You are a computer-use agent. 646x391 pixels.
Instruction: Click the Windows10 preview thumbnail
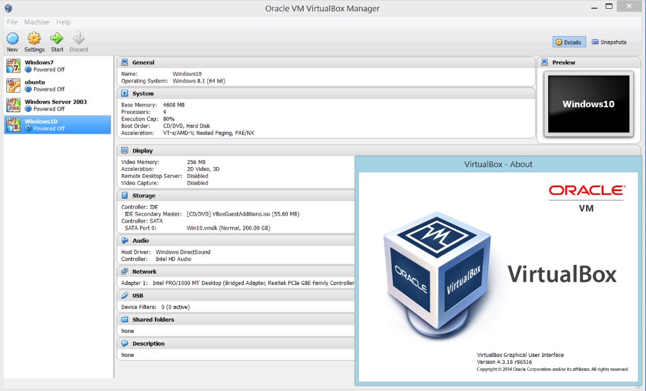589,104
